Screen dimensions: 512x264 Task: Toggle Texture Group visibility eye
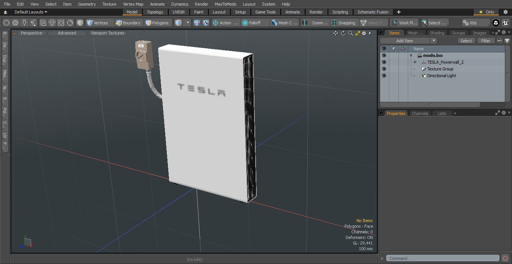click(x=384, y=69)
